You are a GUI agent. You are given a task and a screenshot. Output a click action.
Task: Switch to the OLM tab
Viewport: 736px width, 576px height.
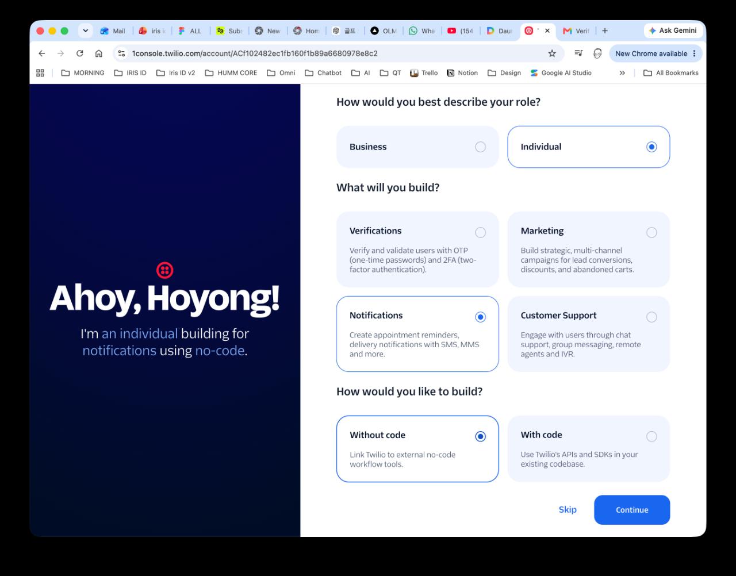[384, 31]
